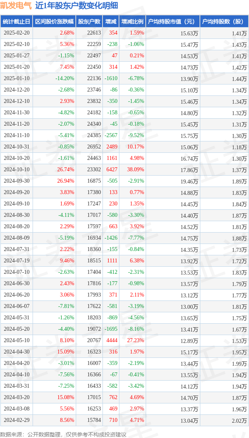Click the 户均持股数（股） column header
Viewport: 249px width, 438px height.
click(x=224, y=21)
